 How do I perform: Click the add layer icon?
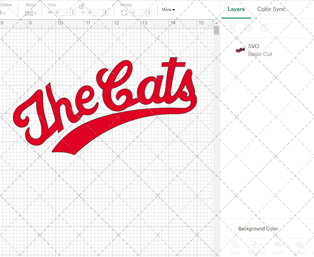tap(248, 28)
